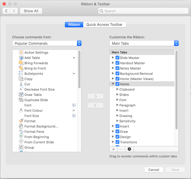191x179 pixels.
Task: Click the Show All button
Action: pos(31,11)
